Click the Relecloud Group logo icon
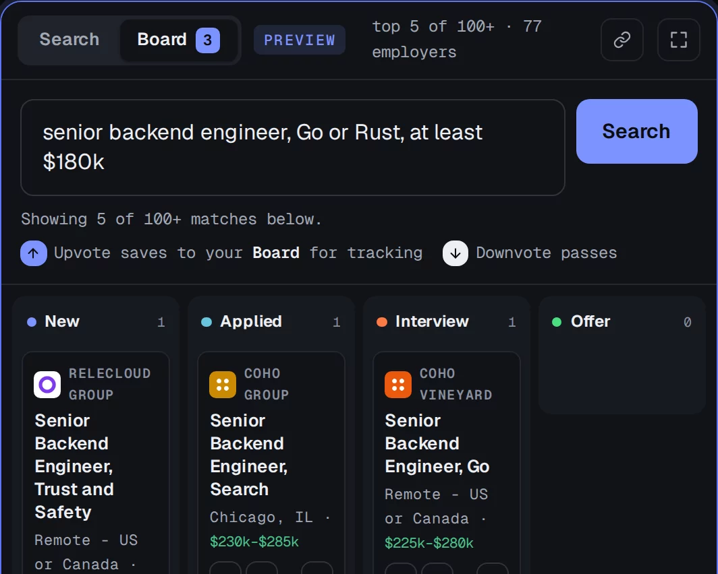 pos(47,384)
